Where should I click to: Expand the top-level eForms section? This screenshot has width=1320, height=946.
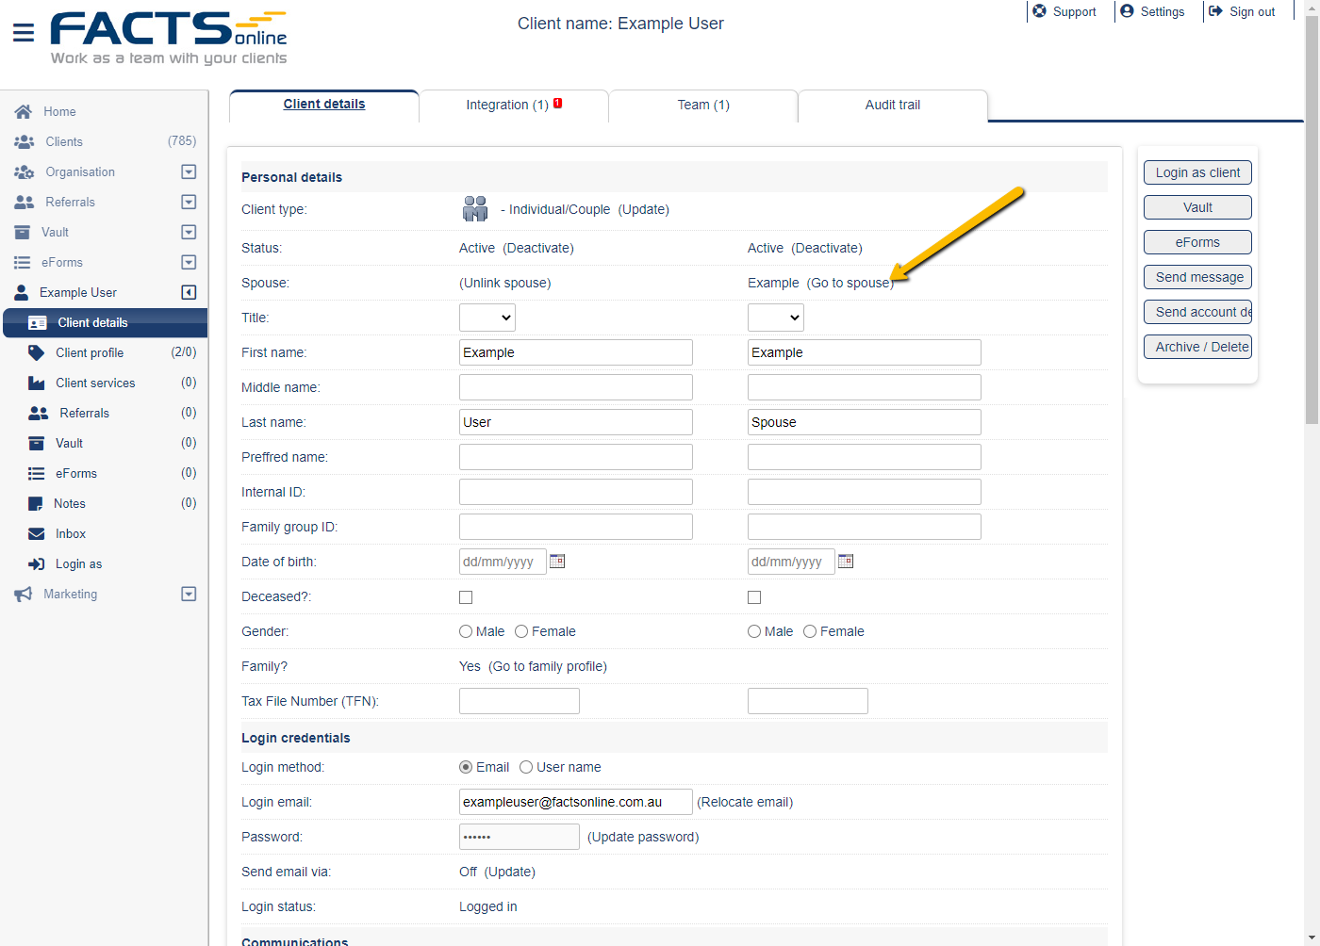coord(189,262)
